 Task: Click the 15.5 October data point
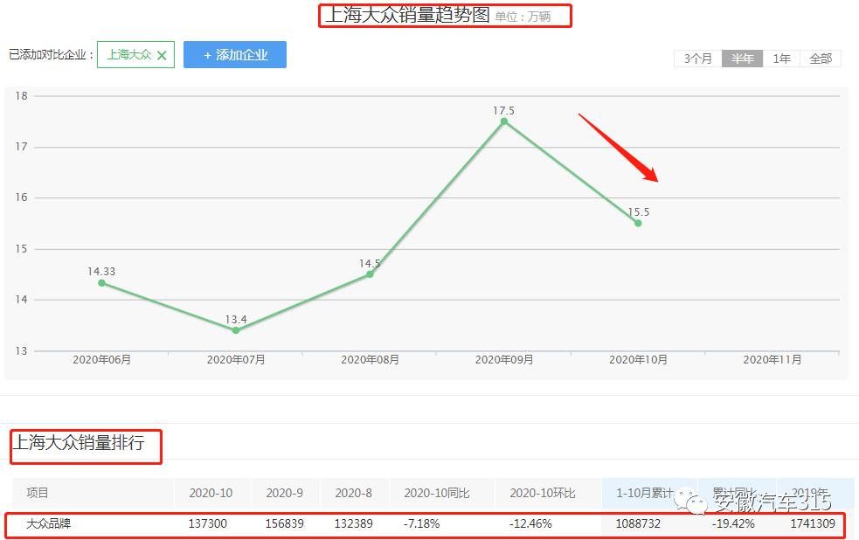point(638,224)
